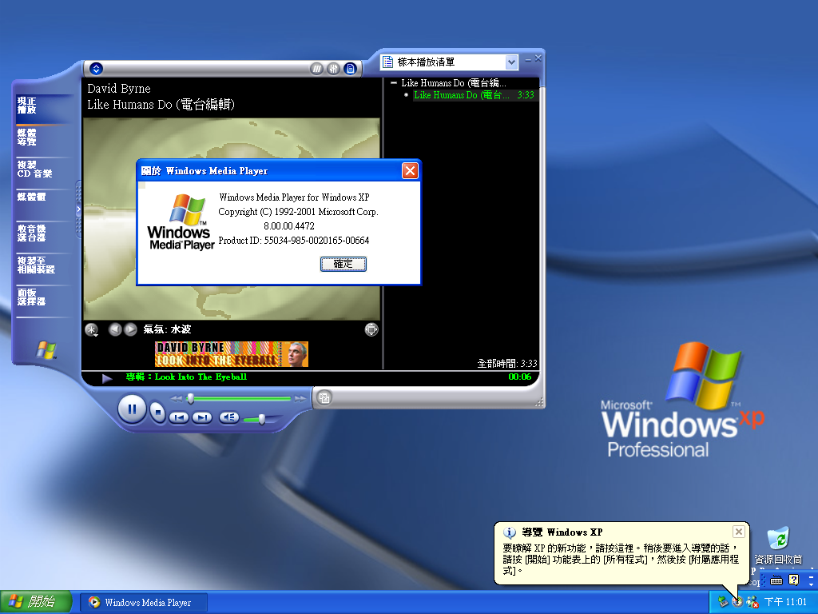Image resolution: width=818 pixels, height=614 pixels.
Task: Adjust the volume slider
Action: tap(261, 419)
